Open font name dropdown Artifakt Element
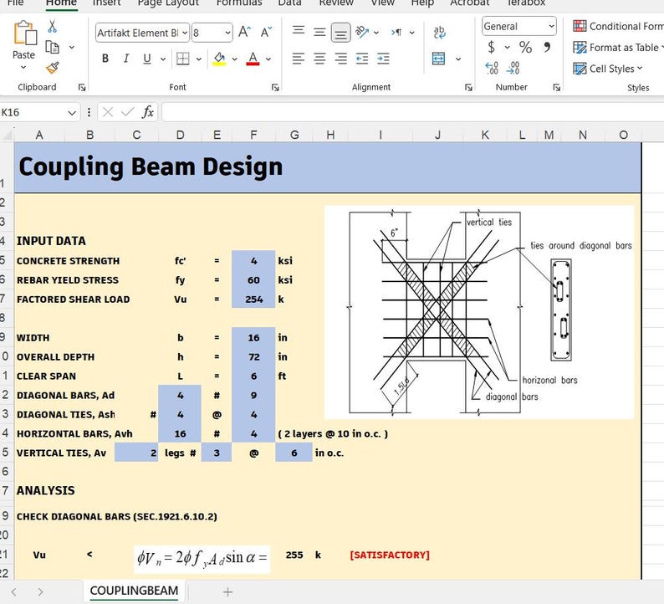This screenshot has width=664, height=604. click(185, 33)
